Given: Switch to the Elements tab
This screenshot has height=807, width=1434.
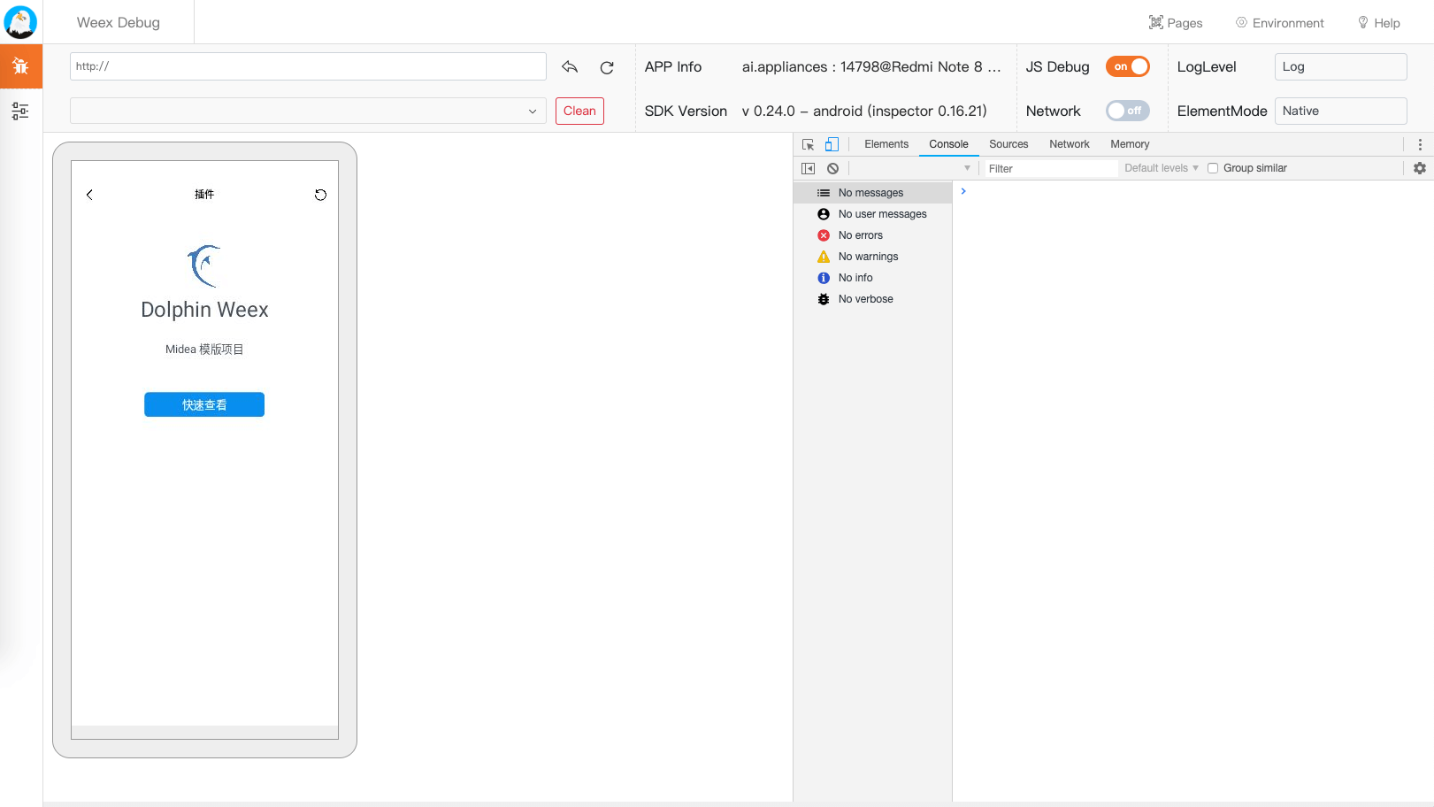Looking at the screenshot, I should point(886,144).
